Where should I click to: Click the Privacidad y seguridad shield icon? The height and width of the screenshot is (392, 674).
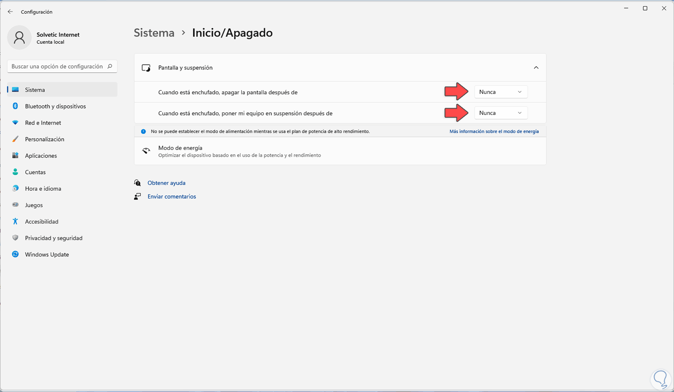[15, 238]
